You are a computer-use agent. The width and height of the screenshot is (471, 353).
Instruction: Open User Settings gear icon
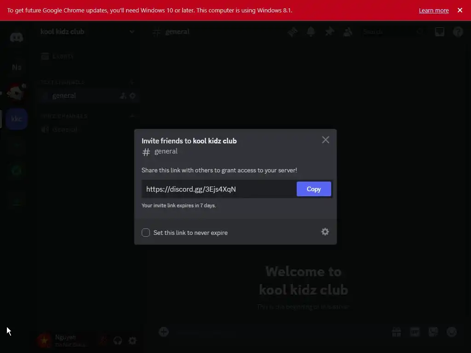tap(132, 341)
